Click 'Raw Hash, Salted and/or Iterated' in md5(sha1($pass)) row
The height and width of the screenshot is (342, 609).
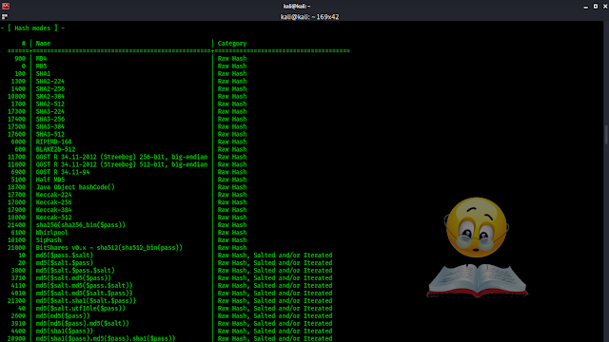(x=275, y=331)
